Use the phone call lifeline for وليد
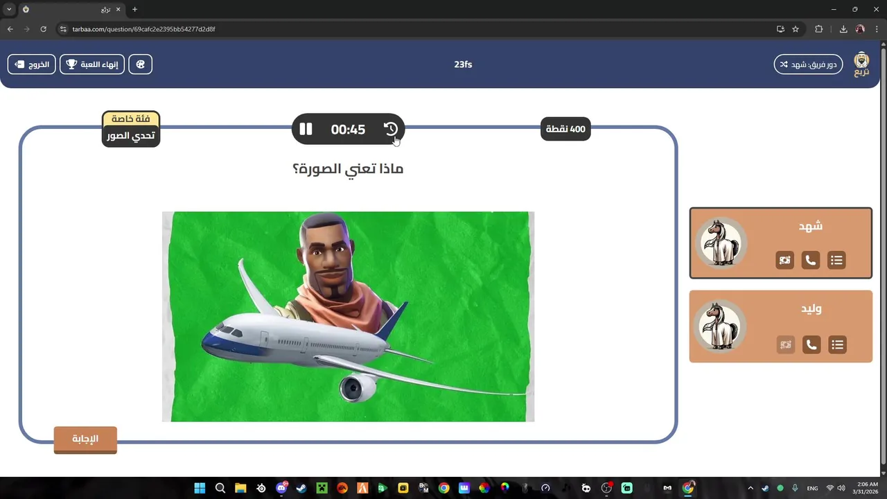 [x=811, y=344]
